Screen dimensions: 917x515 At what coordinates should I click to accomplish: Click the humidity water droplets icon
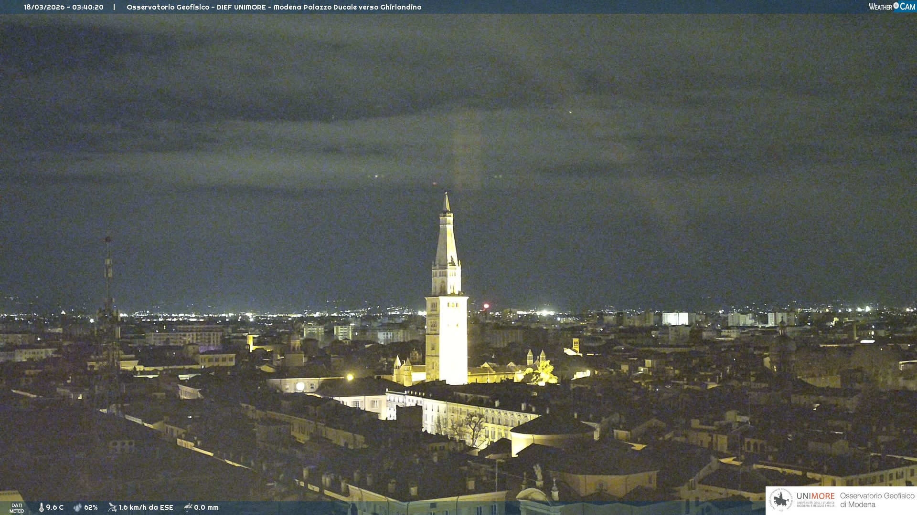tap(77, 507)
